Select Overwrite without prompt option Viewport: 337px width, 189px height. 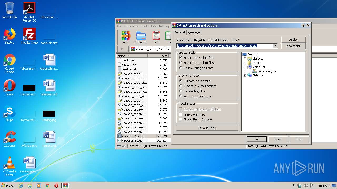click(x=197, y=86)
